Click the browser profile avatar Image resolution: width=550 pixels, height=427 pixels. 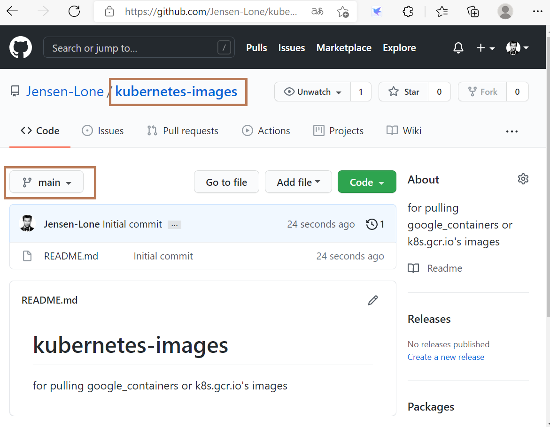point(505,12)
